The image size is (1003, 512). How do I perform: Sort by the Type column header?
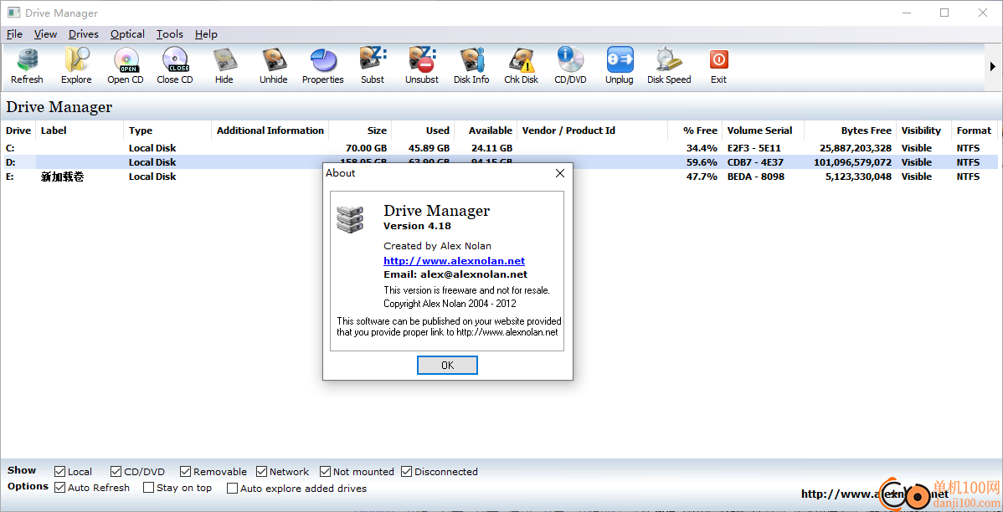click(167, 131)
